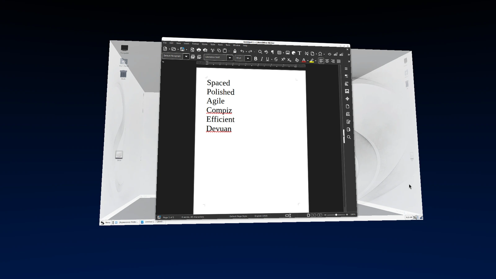The image size is (496, 279).
Task: Insert a chart from the toolbar
Action: tap(294, 53)
